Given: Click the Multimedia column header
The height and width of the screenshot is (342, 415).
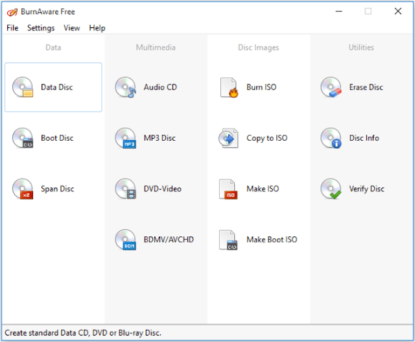Looking at the screenshot, I should [x=156, y=47].
